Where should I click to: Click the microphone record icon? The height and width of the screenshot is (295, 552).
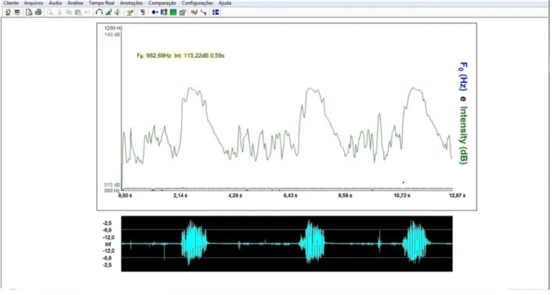[x=108, y=13]
